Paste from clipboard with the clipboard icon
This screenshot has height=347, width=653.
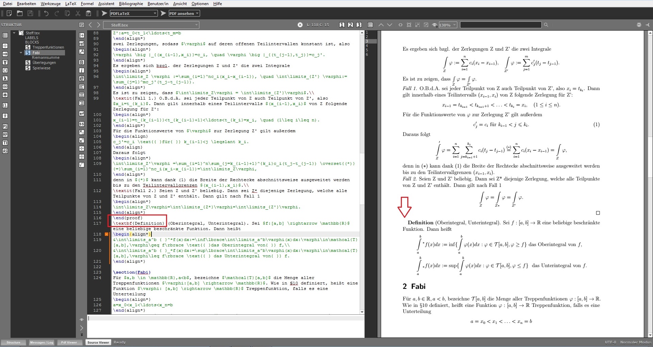[88, 13]
